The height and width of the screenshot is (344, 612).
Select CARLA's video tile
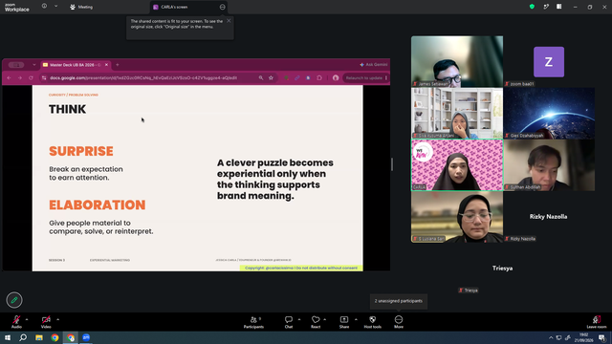point(457,165)
